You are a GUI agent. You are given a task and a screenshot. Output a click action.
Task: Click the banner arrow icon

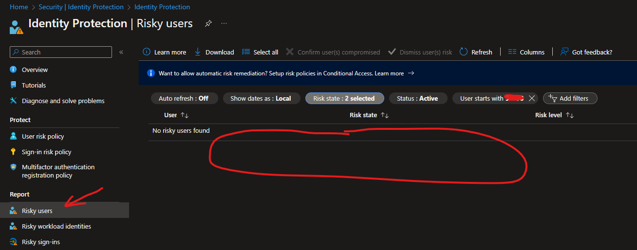click(411, 73)
